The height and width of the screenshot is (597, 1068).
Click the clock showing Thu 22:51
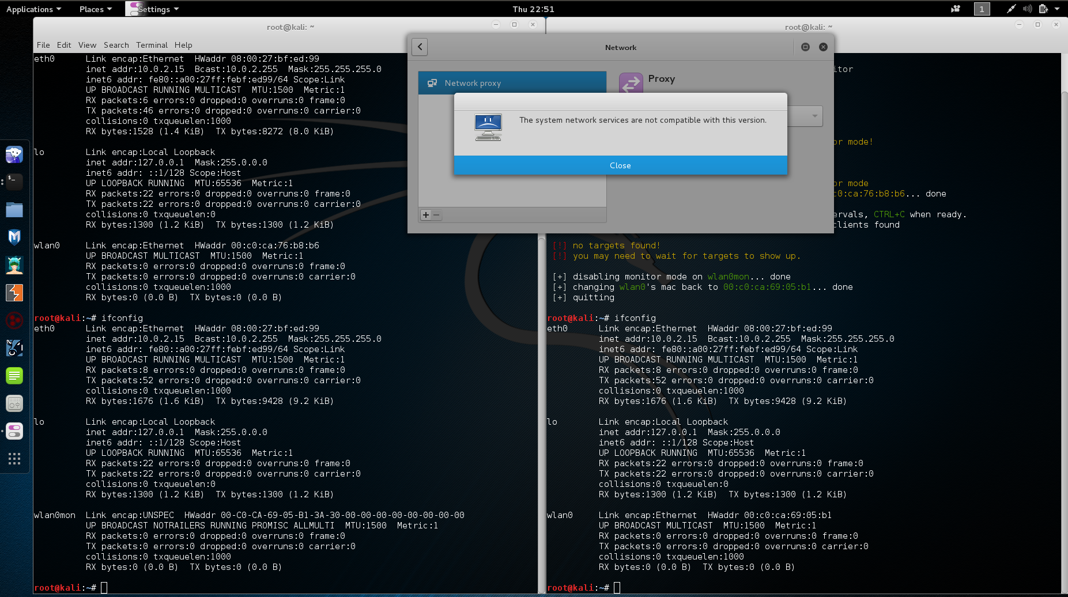(533, 9)
